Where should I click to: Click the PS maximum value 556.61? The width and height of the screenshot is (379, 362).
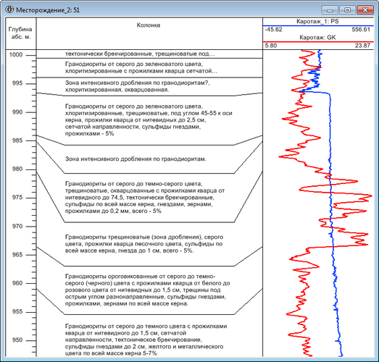[361, 30]
